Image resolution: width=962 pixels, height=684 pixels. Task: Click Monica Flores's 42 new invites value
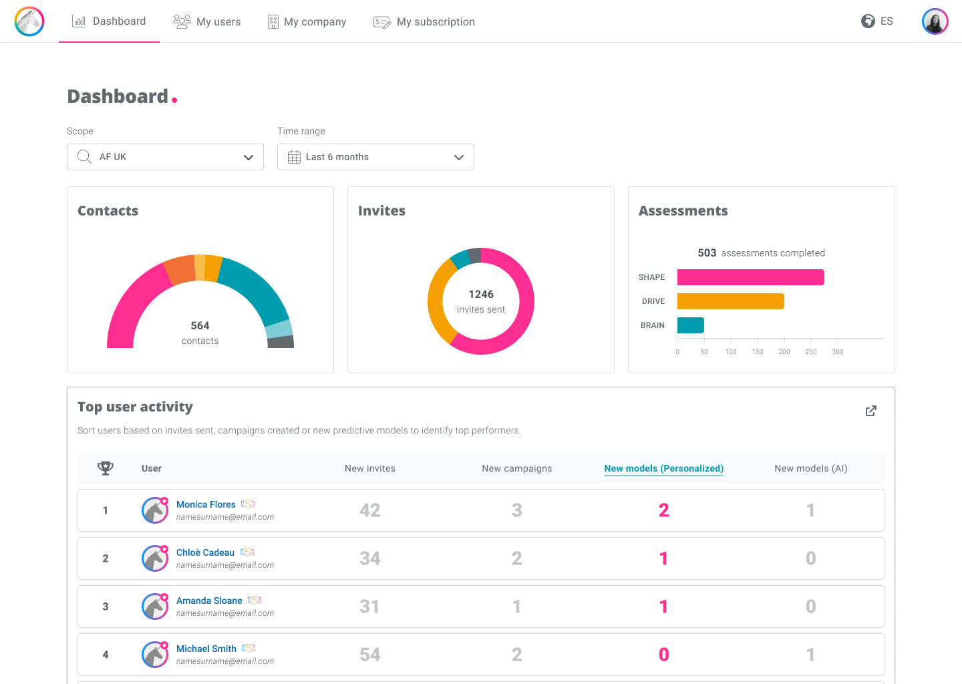[370, 510]
